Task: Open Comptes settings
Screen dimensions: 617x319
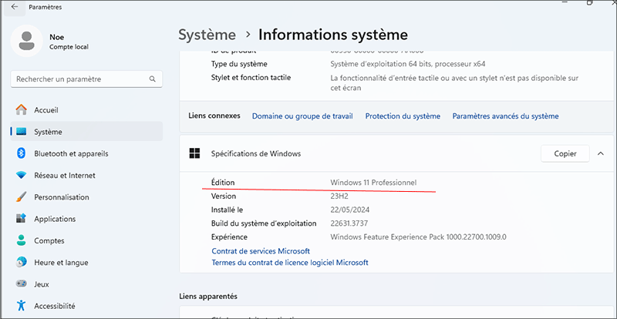Action: tap(86, 240)
